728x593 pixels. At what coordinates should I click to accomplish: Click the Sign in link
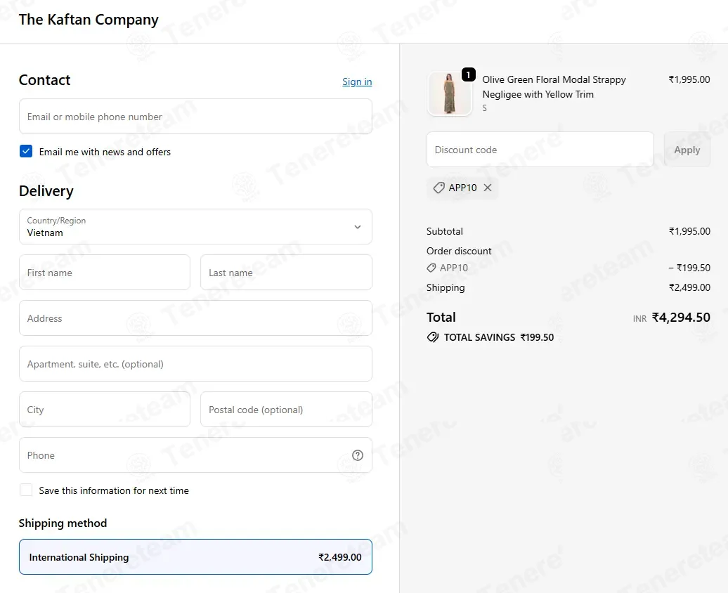(357, 82)
